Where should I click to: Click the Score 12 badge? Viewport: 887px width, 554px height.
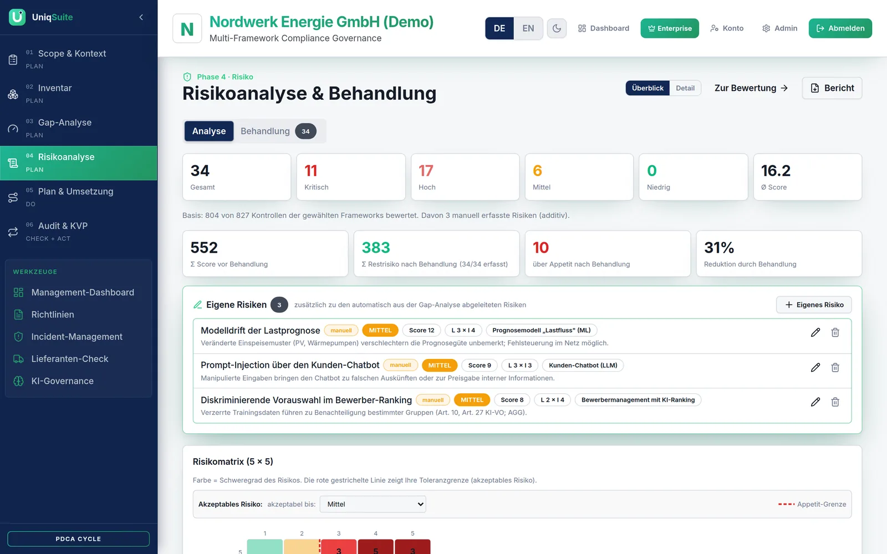(421, 330)
